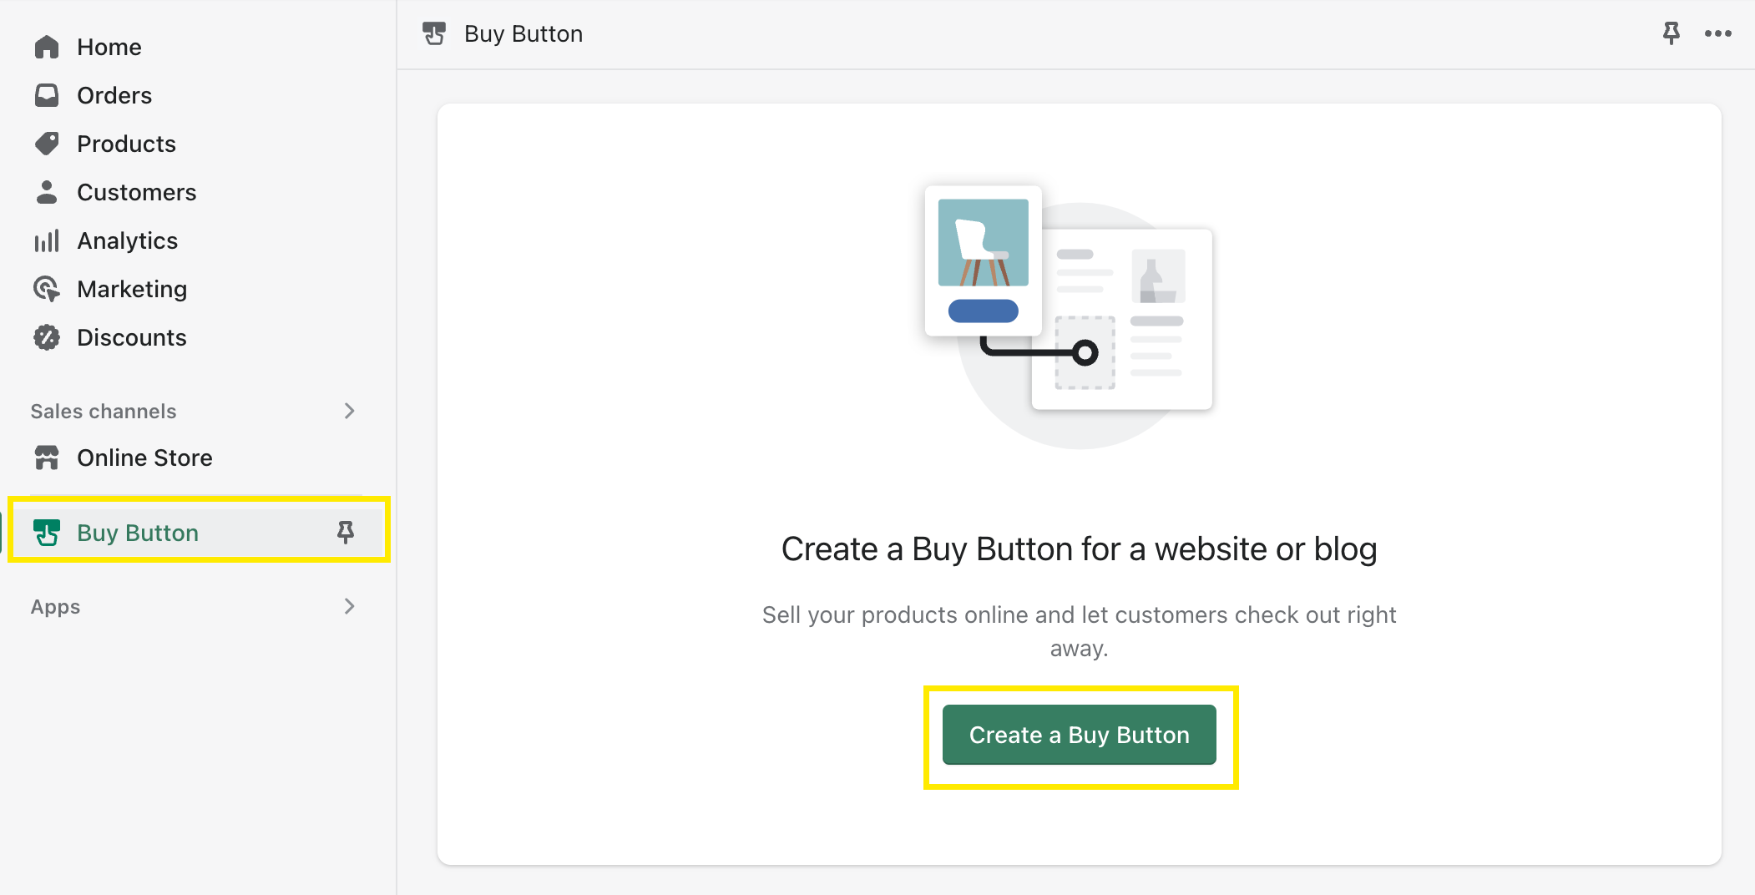Navigate to Analytics
The width and height of the screenshot is (1755, 895).
(128, 240)
